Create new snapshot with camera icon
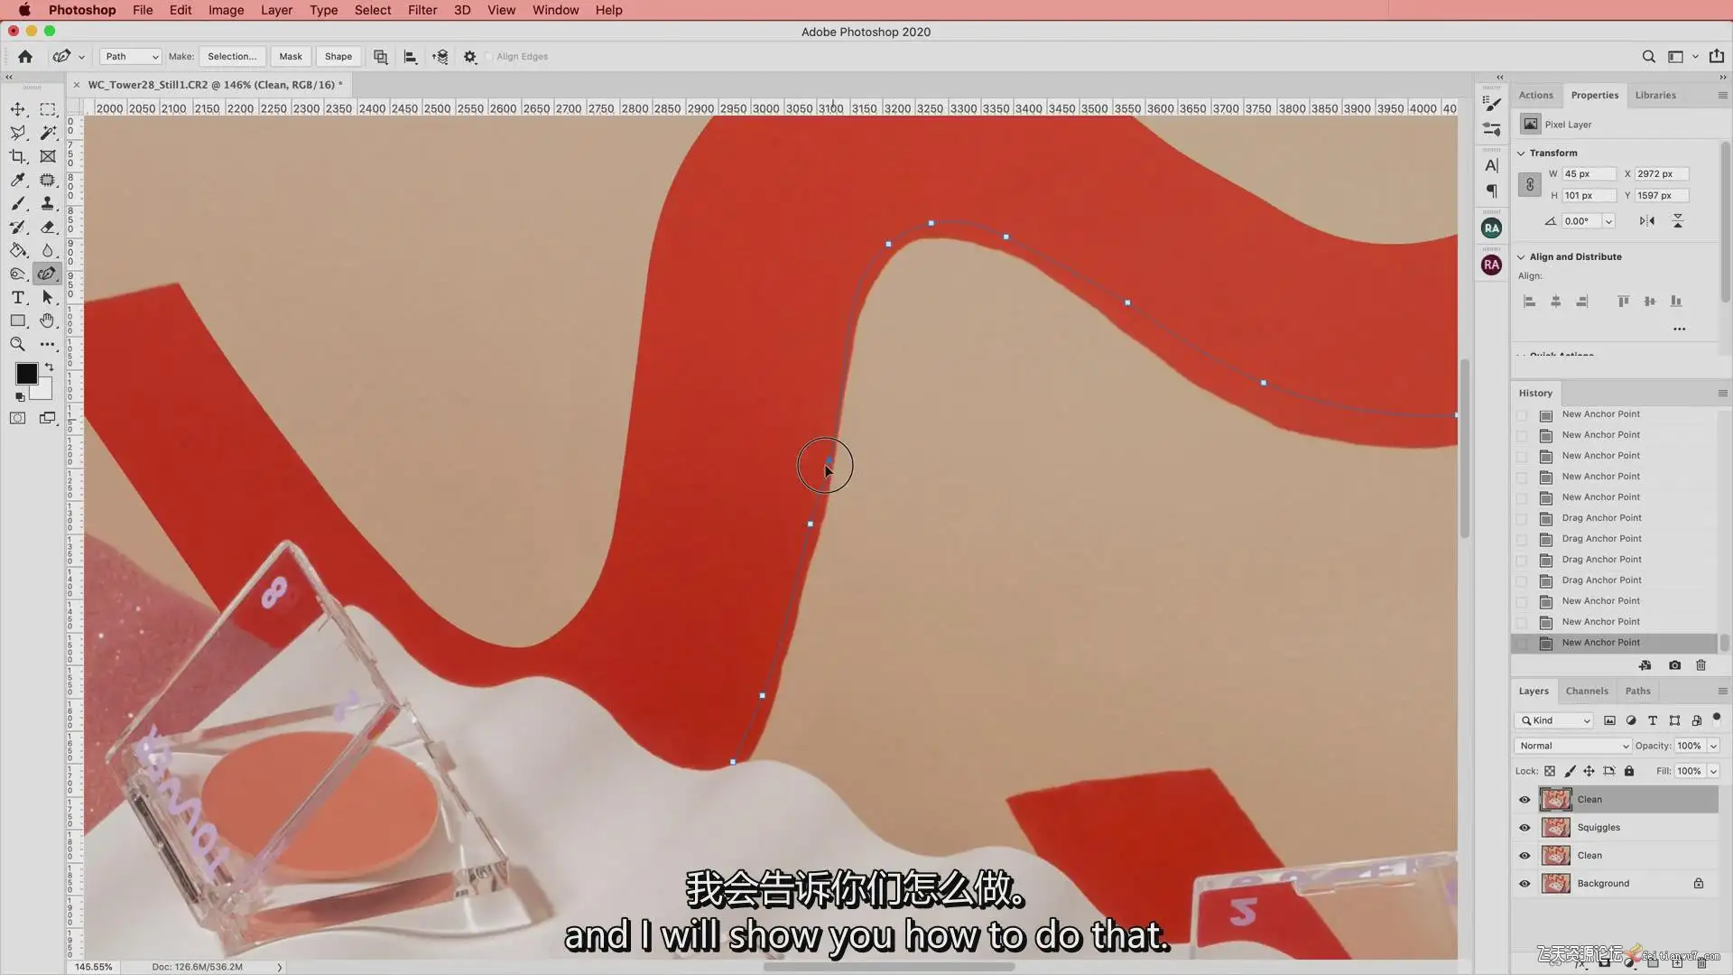This screenshot has width=1733, height=975. pos(1674,665)
